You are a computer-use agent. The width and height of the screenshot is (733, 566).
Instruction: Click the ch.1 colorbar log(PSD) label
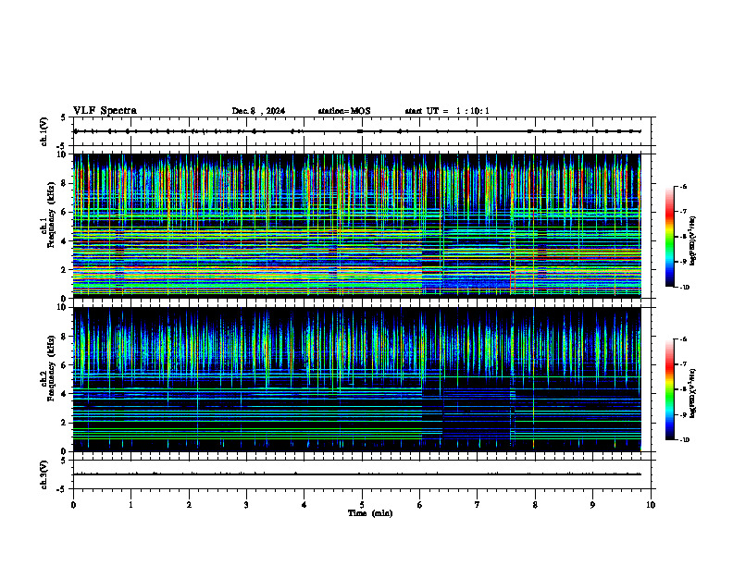click(693, 240)
